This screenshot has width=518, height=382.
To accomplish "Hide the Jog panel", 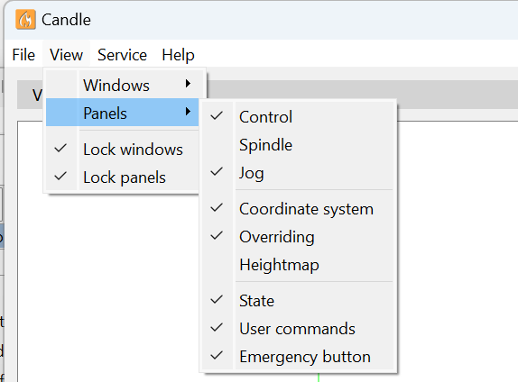I will pos(298,172).
